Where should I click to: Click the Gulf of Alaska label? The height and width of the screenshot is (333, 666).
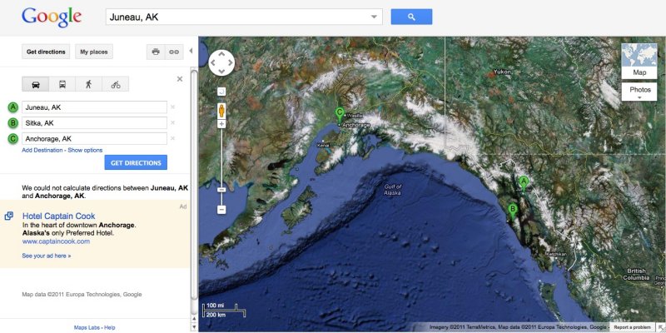pyautogui.click(x=392, y=190)
